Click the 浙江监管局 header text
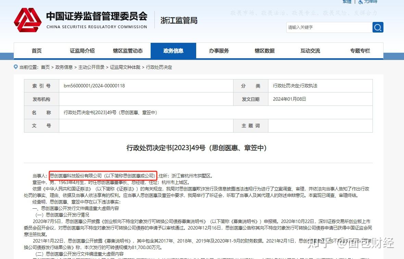Viewport: 404px width, 259px height. pos(179,20)
